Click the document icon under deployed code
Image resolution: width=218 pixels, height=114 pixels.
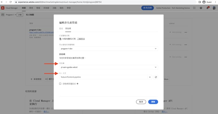pos(60,39)
